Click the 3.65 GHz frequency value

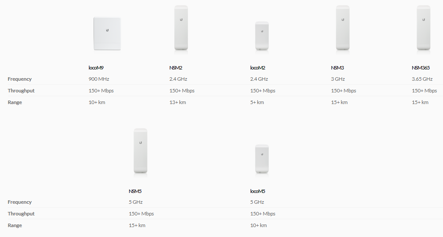422,79
